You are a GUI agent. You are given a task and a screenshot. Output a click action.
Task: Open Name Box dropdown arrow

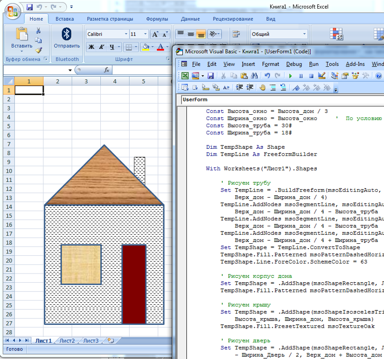[70, 70]
